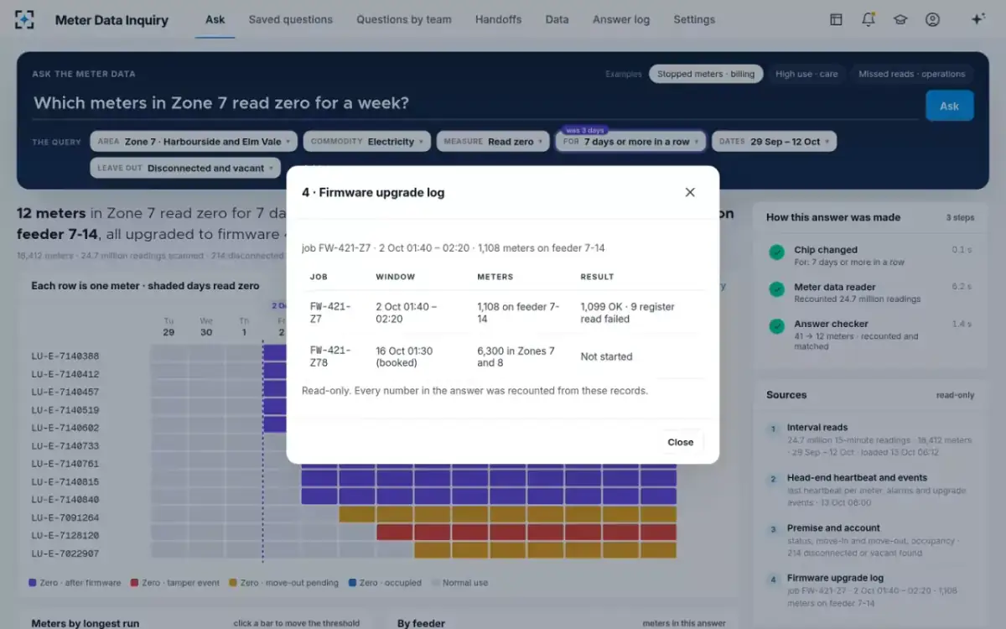Click meter row label LU-E-7128120
This screenshot has height=629, width=1006.
coord(65,535)
